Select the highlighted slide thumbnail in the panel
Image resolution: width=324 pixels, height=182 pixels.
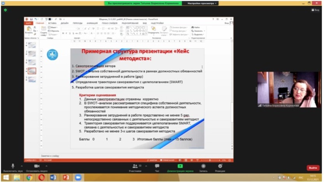[x=32, y=71]
